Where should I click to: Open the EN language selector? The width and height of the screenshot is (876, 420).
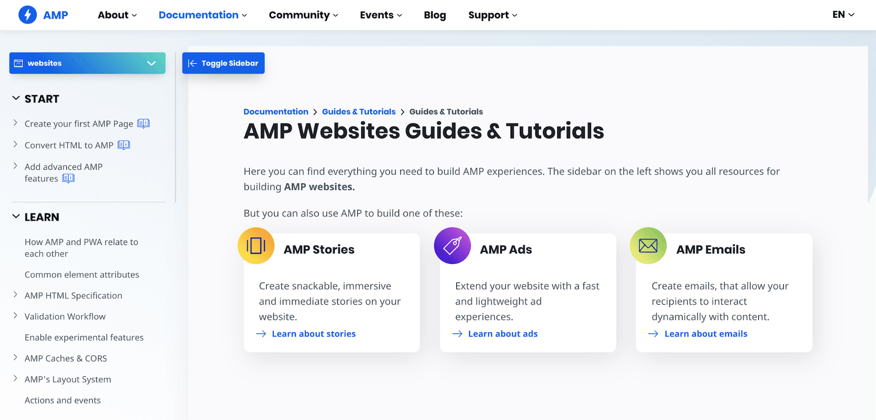point(843,15)
